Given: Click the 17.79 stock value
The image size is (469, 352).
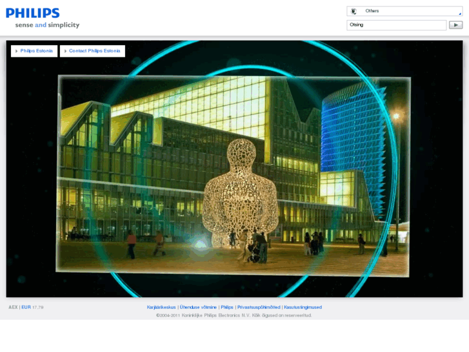Looking at the screenshot, I should pyautogui.click(x=37, y=307).
